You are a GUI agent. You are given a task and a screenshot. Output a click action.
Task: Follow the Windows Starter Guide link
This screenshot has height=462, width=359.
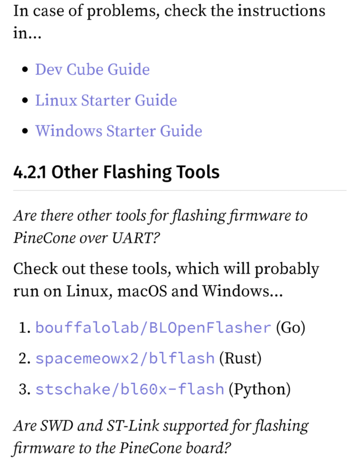click(119, 131)
